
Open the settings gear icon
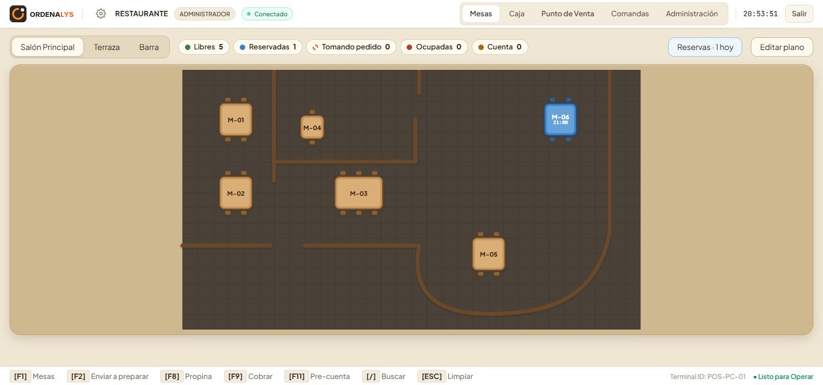pyautogui.click(x=101, y=14)
